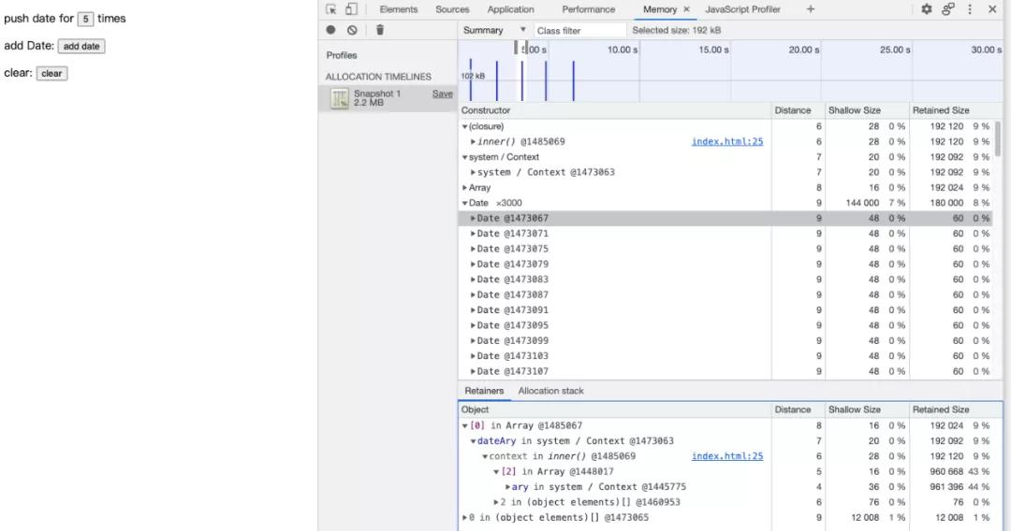This screenshot has width=1011, height=531.
Task: Switch to the Sources tab
Action: [452, 9]
